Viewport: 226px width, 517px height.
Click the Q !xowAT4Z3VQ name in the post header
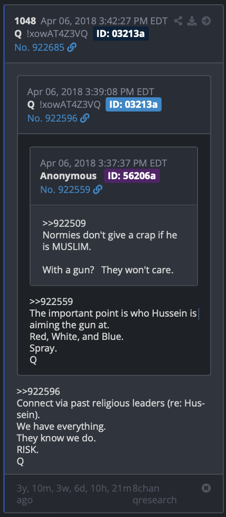[51, 34]
